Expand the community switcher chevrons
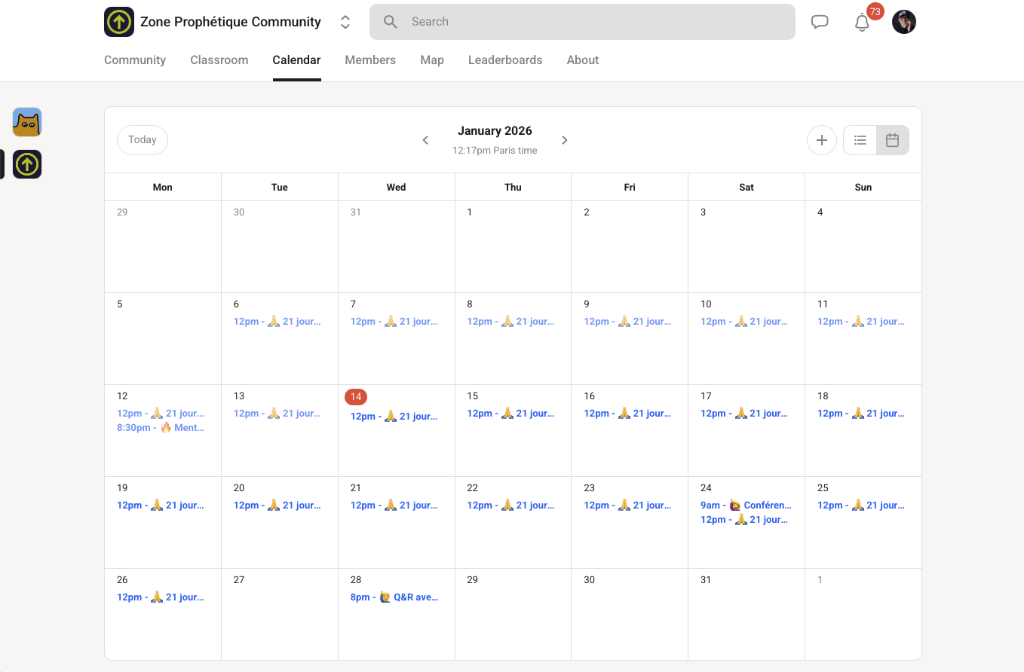The height and width of the screenshot is (672, 1024). pyautogui.click(x=345, y=22)
